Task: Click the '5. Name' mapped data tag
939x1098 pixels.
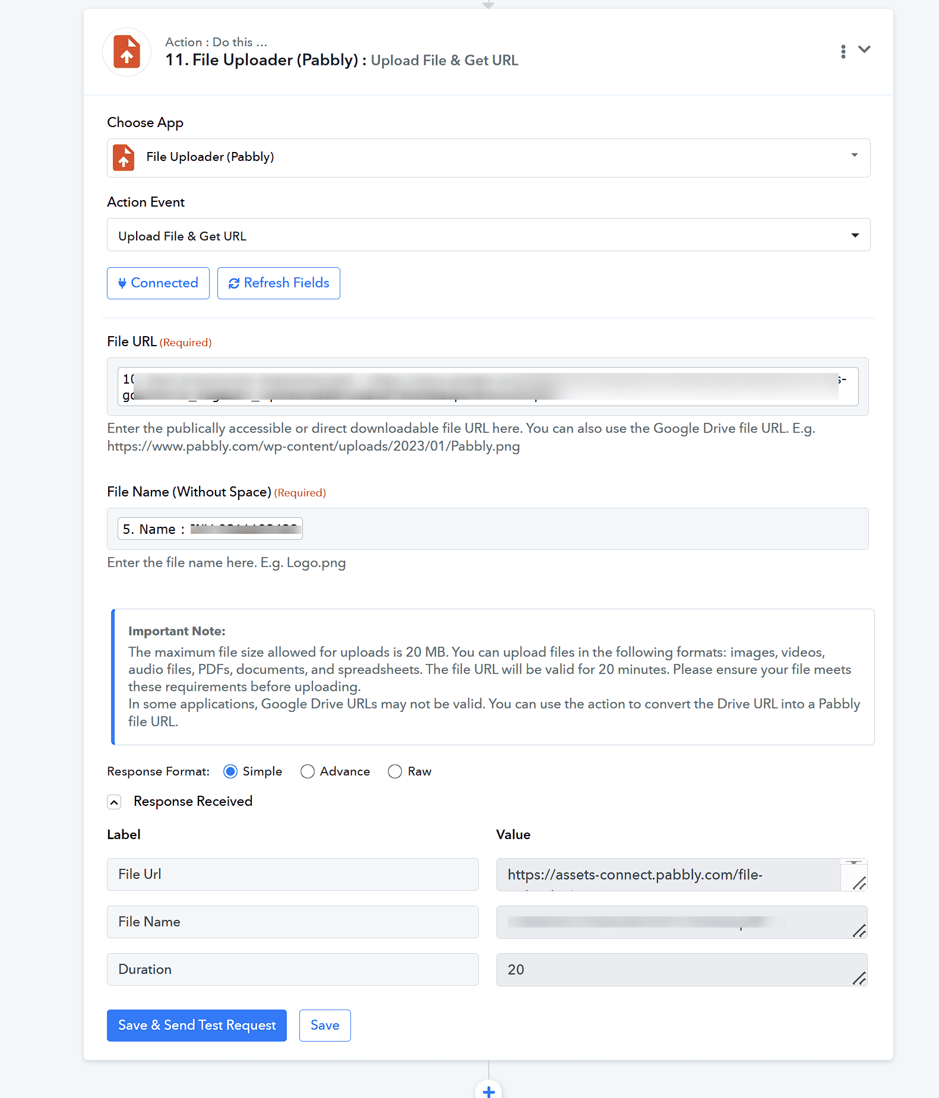Action: point(210,529)
